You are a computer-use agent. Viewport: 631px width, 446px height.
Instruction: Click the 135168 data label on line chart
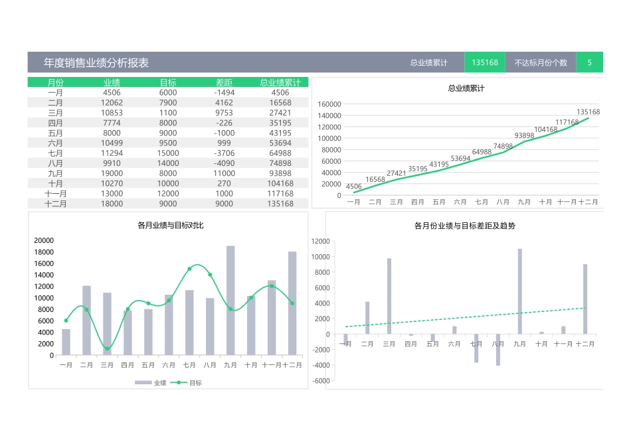(x=588, y=112)
